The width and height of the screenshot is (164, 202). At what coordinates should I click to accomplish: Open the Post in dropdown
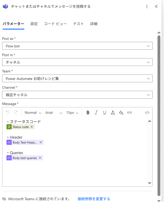pyautogui.click(x=77, y=62)
